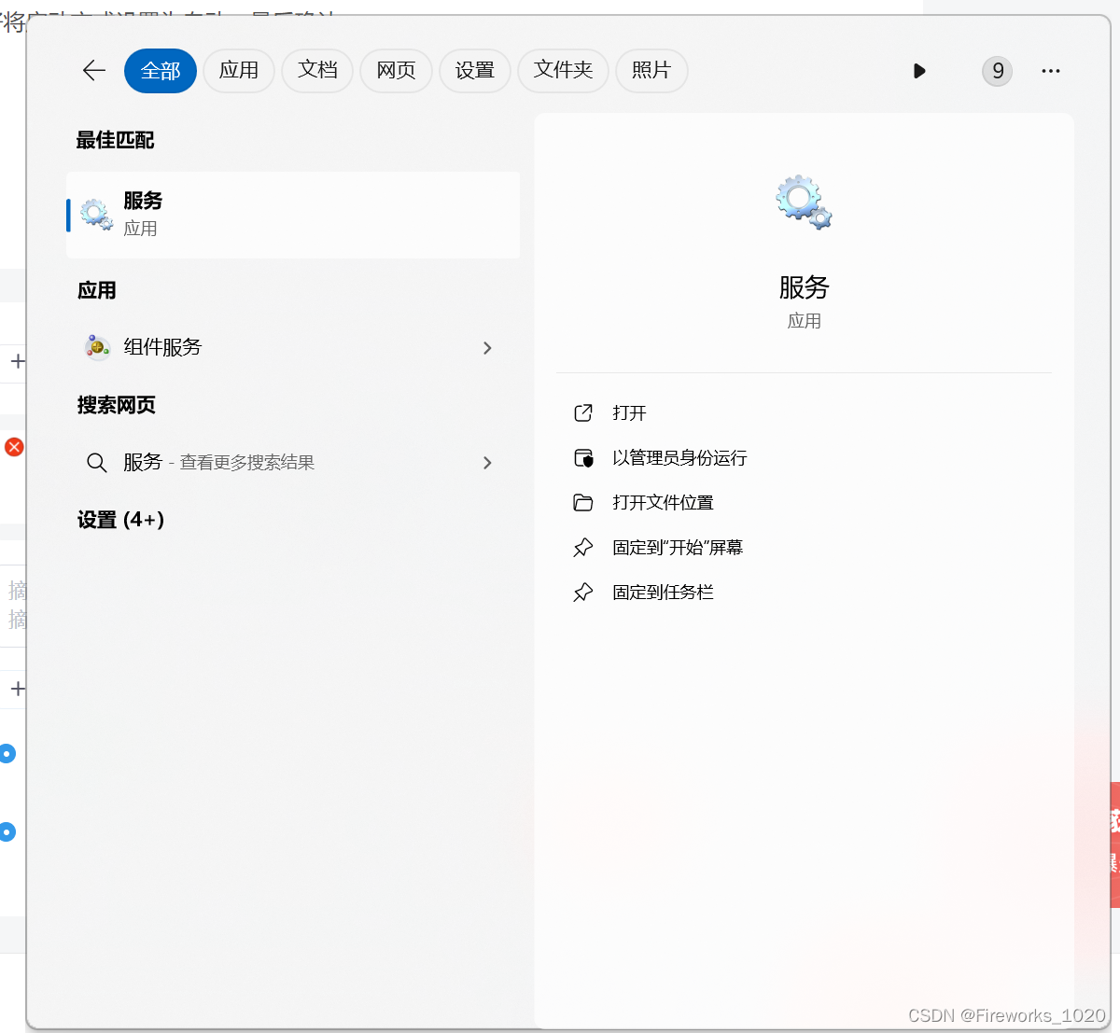Click the round 9 badge button

pos(997,71)
